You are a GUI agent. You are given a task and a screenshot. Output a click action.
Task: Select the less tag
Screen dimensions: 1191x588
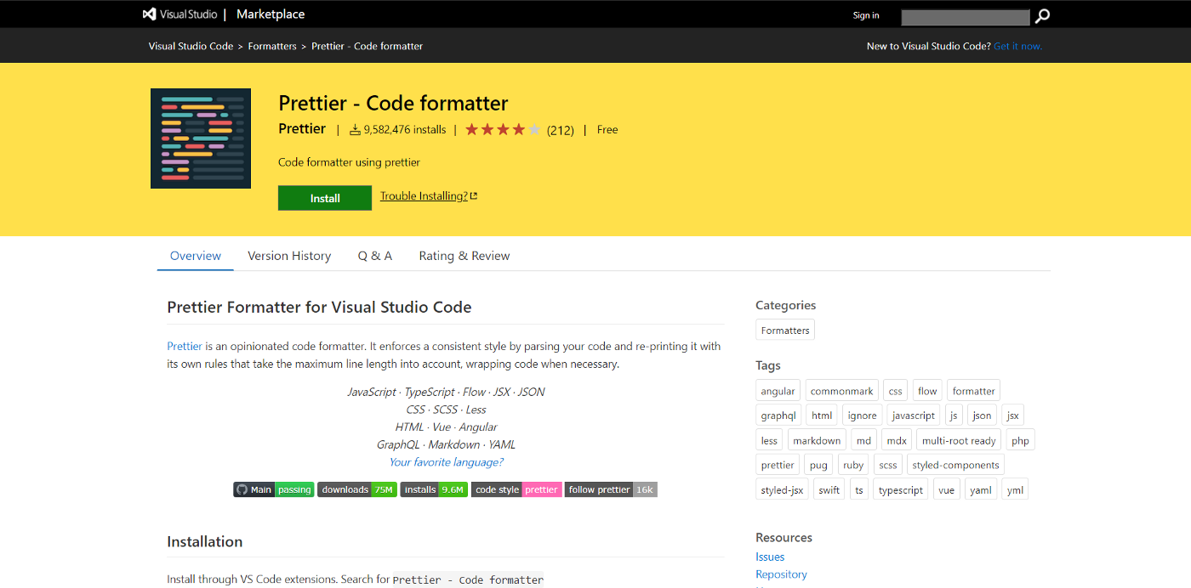769,440
